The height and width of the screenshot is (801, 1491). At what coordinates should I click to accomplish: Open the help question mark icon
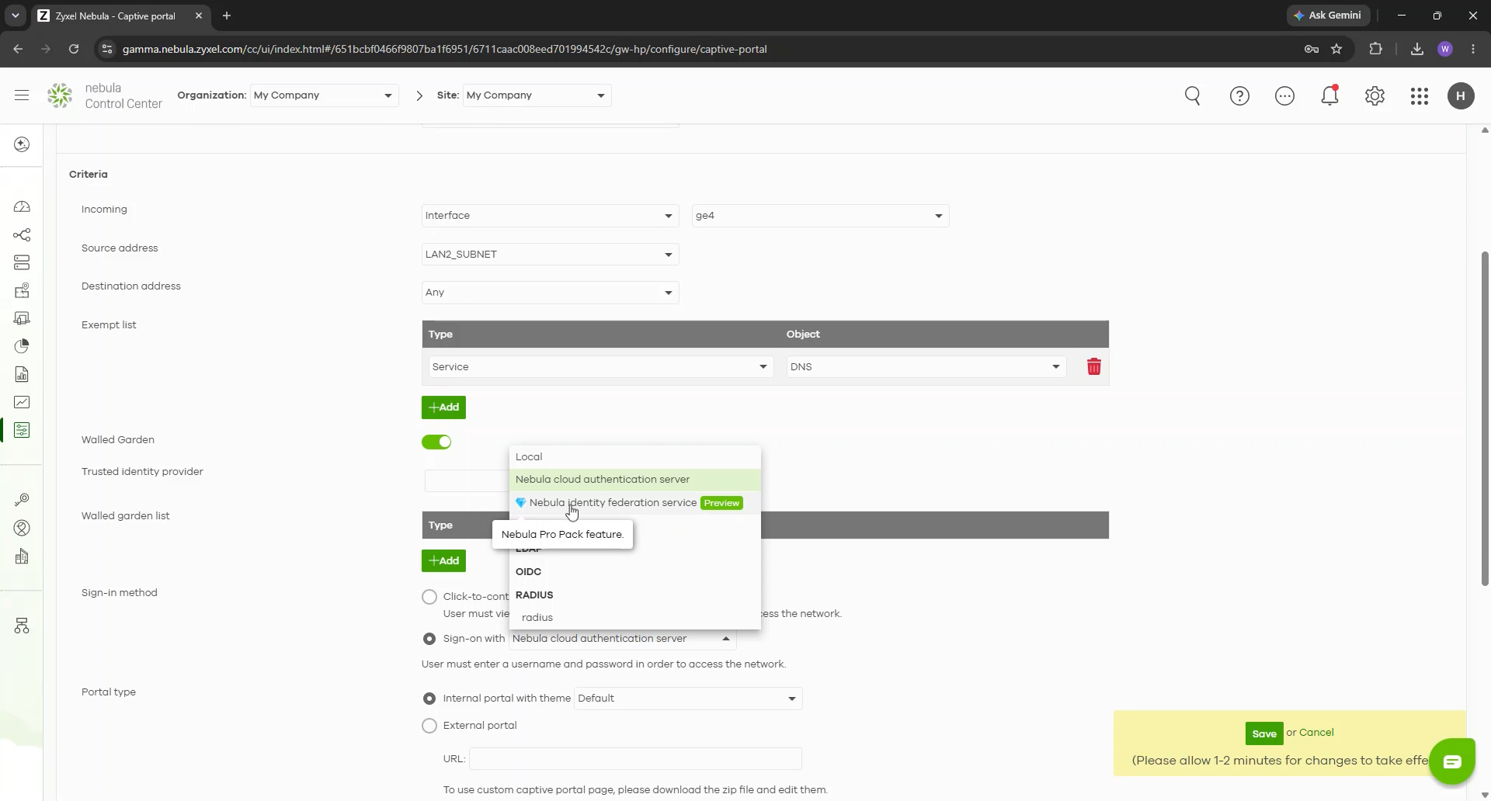(1239, 95)
